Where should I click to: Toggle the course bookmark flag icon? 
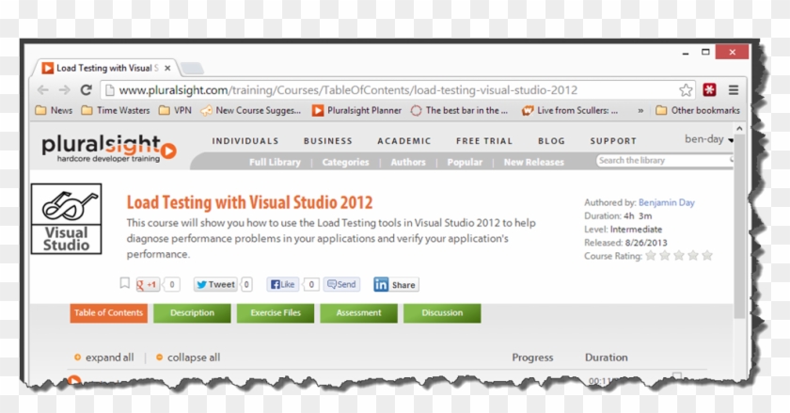(124, 283)
